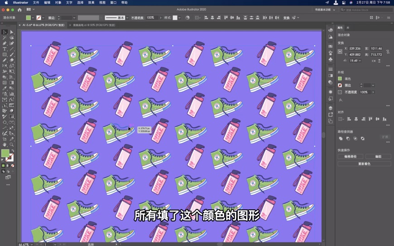This screenshot has width=394, height=246.
Task: Open the 效果 menu
Action: pyautogui.click(x=91, y=3)
